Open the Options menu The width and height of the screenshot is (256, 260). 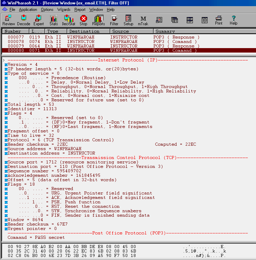(x=47, y=10)
